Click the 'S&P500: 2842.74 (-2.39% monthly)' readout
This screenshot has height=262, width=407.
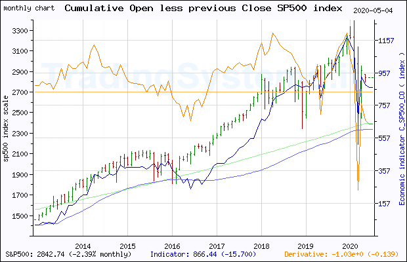point(68,254)
